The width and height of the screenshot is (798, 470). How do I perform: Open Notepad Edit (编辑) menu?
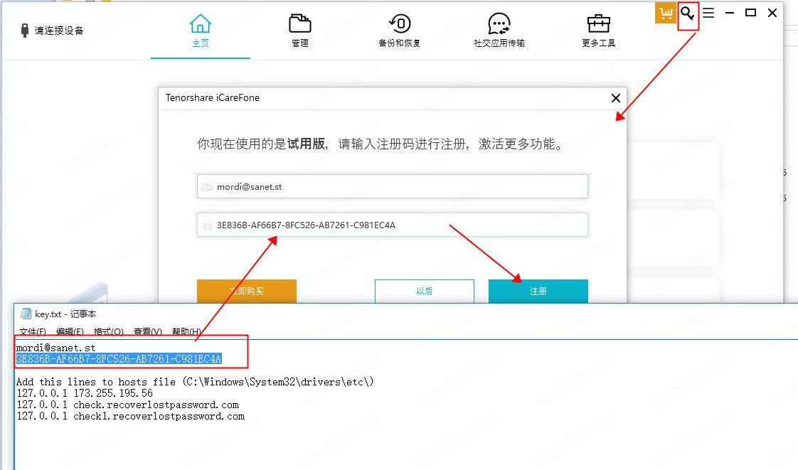click(x=70, y=331)
